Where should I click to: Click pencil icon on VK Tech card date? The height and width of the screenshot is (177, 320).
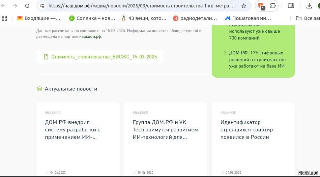pos(135,173)
